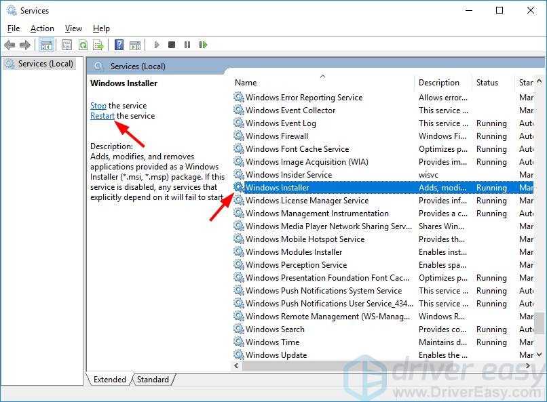
Task: Export the services list via toolbar icon
Action: coord(99,45)
